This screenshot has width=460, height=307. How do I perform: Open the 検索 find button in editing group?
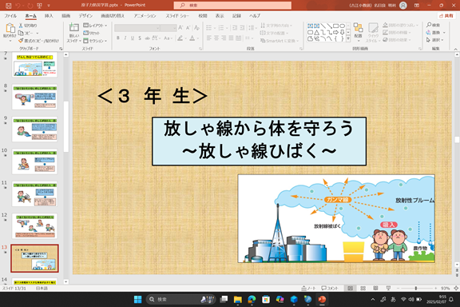434,25
